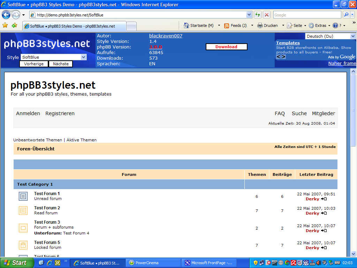Image resolution: width=357 pixels, height=268 pixels.
Task: Click the orange Feeds icon
Action: [x=227, y=25]
